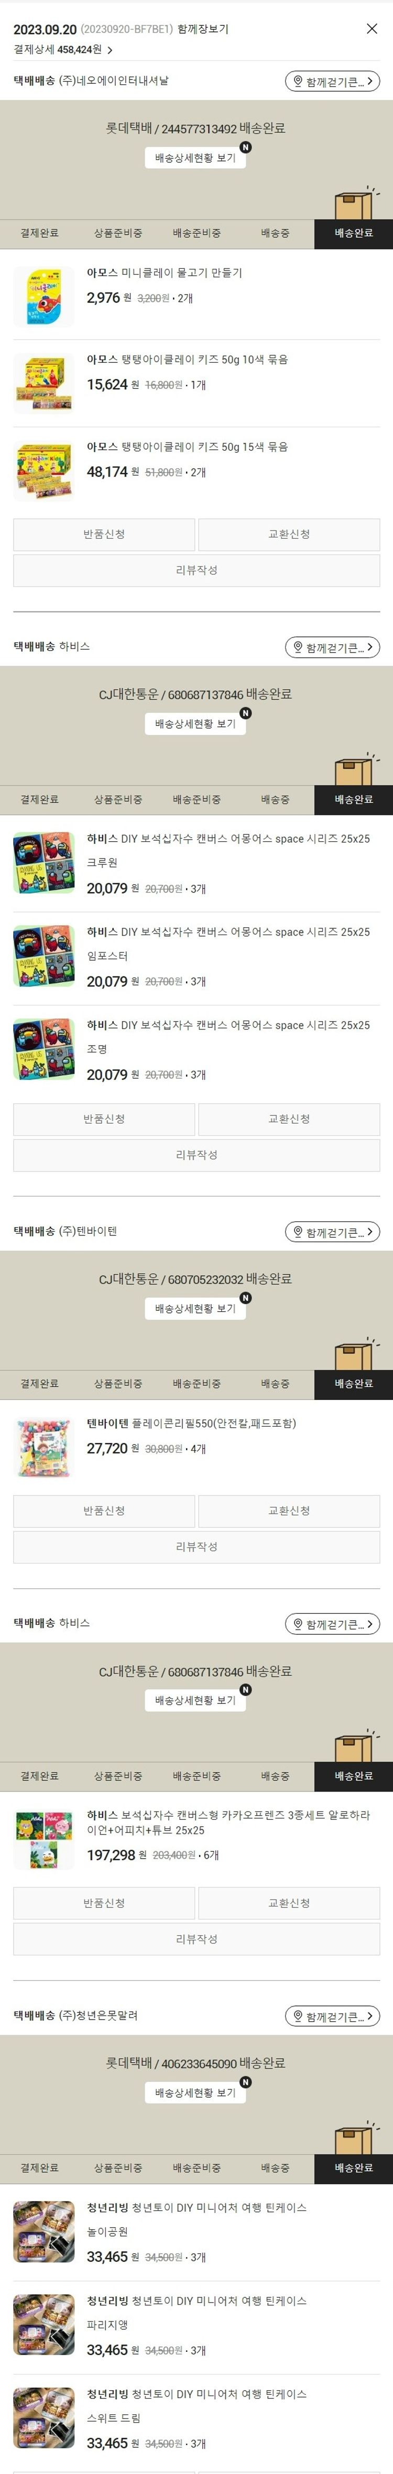Open 함께걷기 button for 네오에이인터내셔날
This screenshot has width=393, height=2474.
pyautogui.click(x=332, y=82)
